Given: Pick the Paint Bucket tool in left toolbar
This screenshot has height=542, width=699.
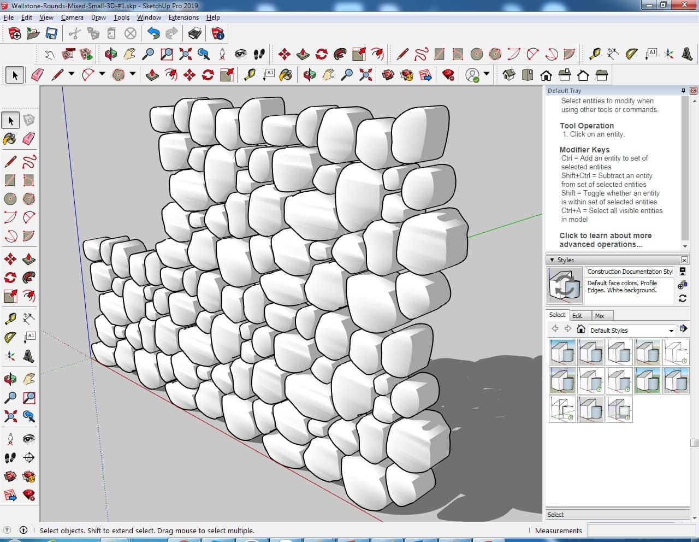Looking at the screenshot, I should (10, 139).
